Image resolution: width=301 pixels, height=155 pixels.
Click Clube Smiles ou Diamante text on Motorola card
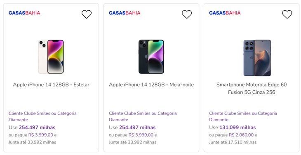[243, 116]
